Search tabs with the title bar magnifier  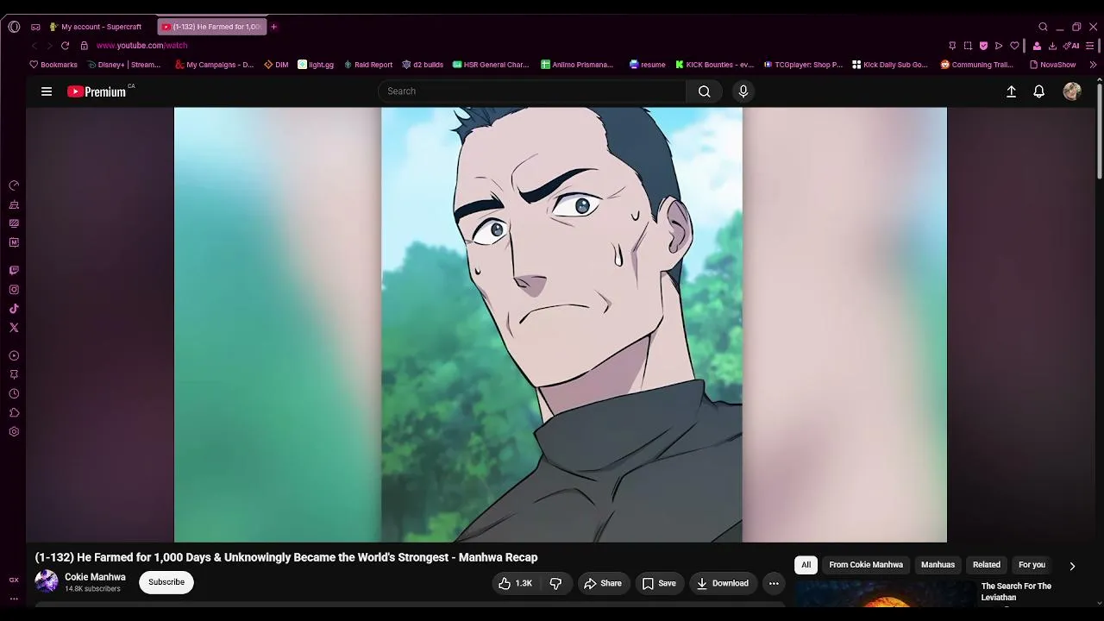click(1043, 27)
